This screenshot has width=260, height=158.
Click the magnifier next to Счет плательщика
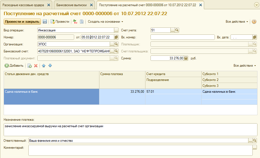[x=255, y=51]
